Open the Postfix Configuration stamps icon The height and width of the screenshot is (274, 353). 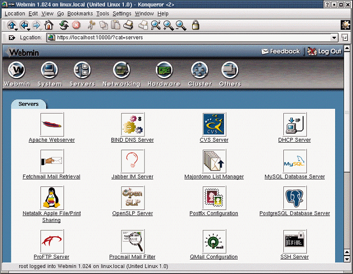[x=214, y=198]
